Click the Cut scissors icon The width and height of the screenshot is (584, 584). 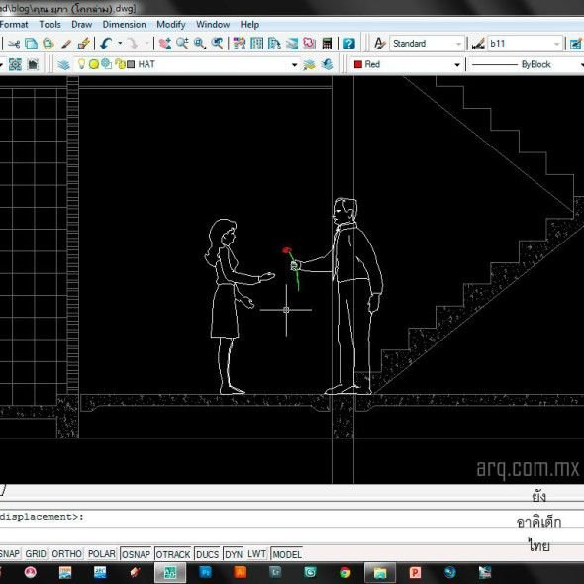pyautogui.click(x=14, y=44)
